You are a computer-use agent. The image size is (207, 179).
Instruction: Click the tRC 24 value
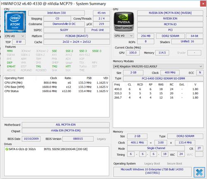[x=181, y=154]
